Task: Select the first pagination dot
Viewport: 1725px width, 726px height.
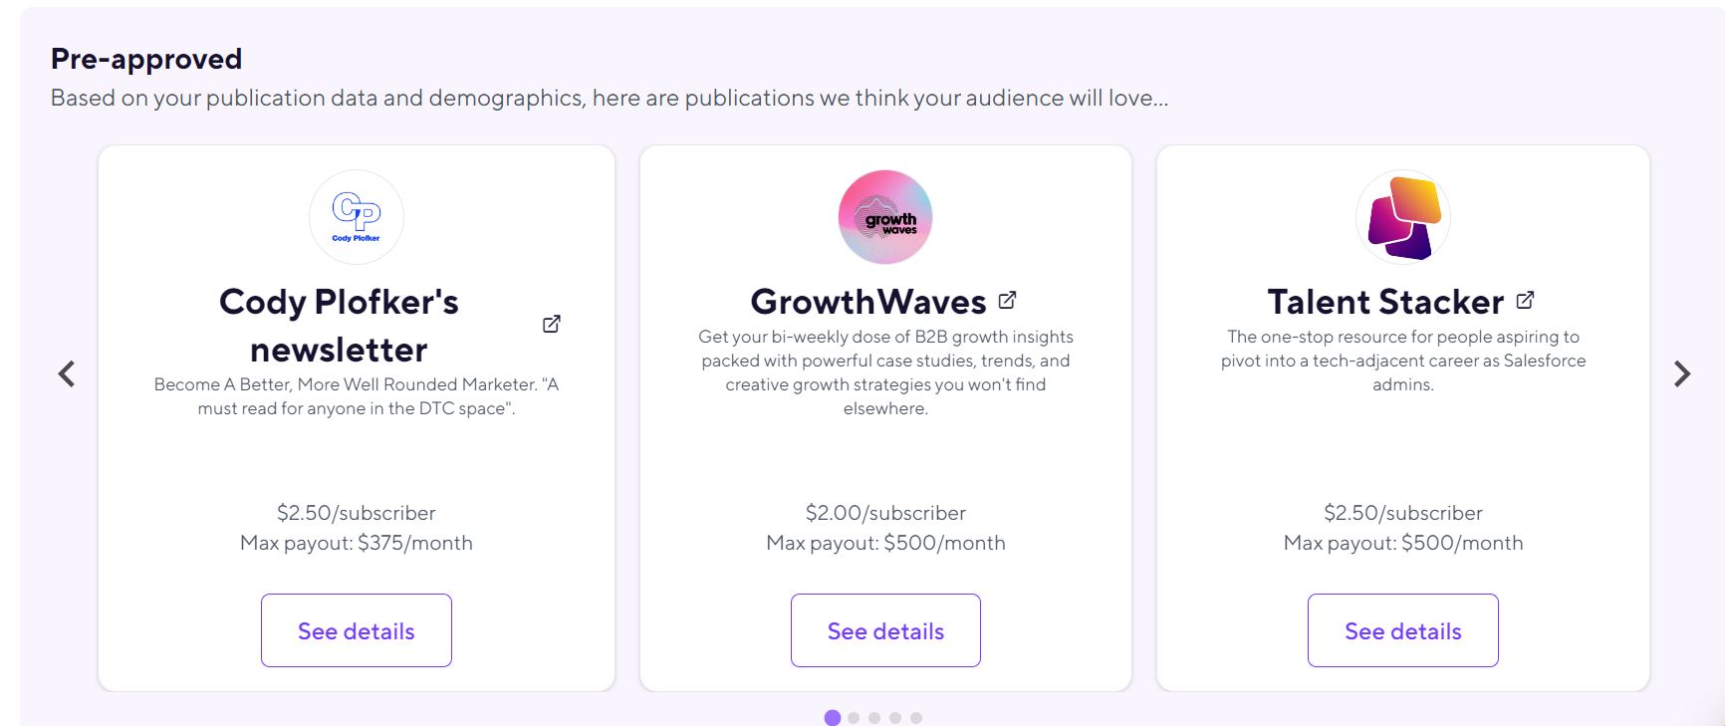Action: tap(833, 717)
